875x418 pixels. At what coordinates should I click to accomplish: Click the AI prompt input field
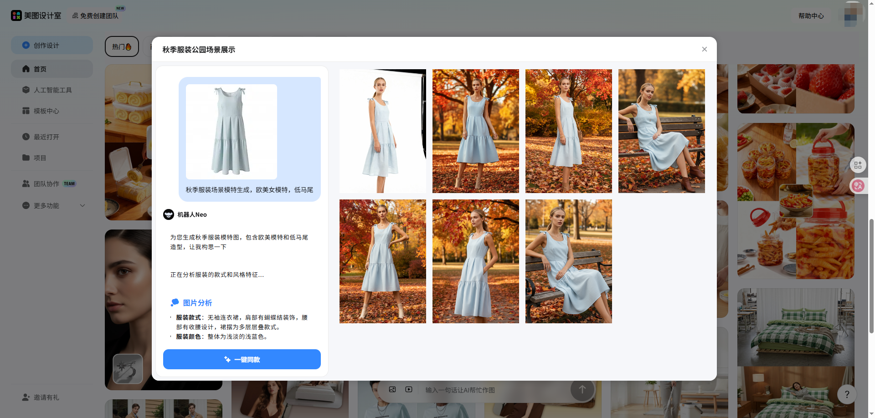(x=492, y=390)
